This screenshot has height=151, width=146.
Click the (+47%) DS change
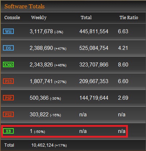[x=61, y=49]
